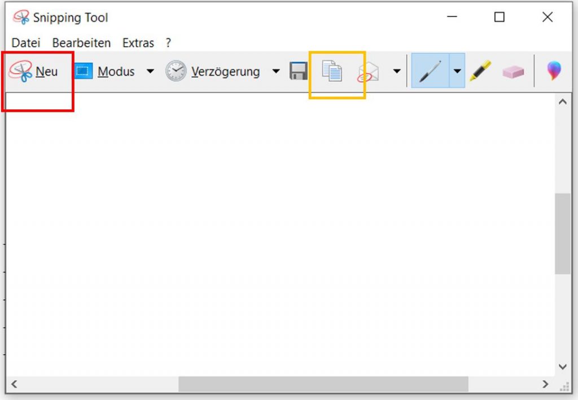Image resolution: width=578 pixels, height=400 pixels.
Task: Open the ? help menu
Action: click(168, 43)
